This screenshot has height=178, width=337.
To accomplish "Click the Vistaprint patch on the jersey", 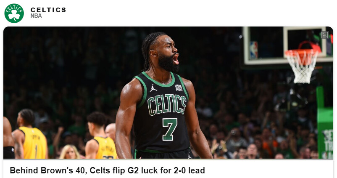I will coord(179,88).
